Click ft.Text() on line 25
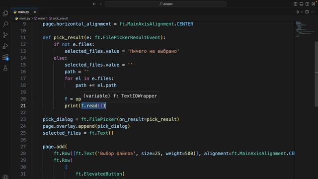Screen dimensions: 318x179 [101, 133]
